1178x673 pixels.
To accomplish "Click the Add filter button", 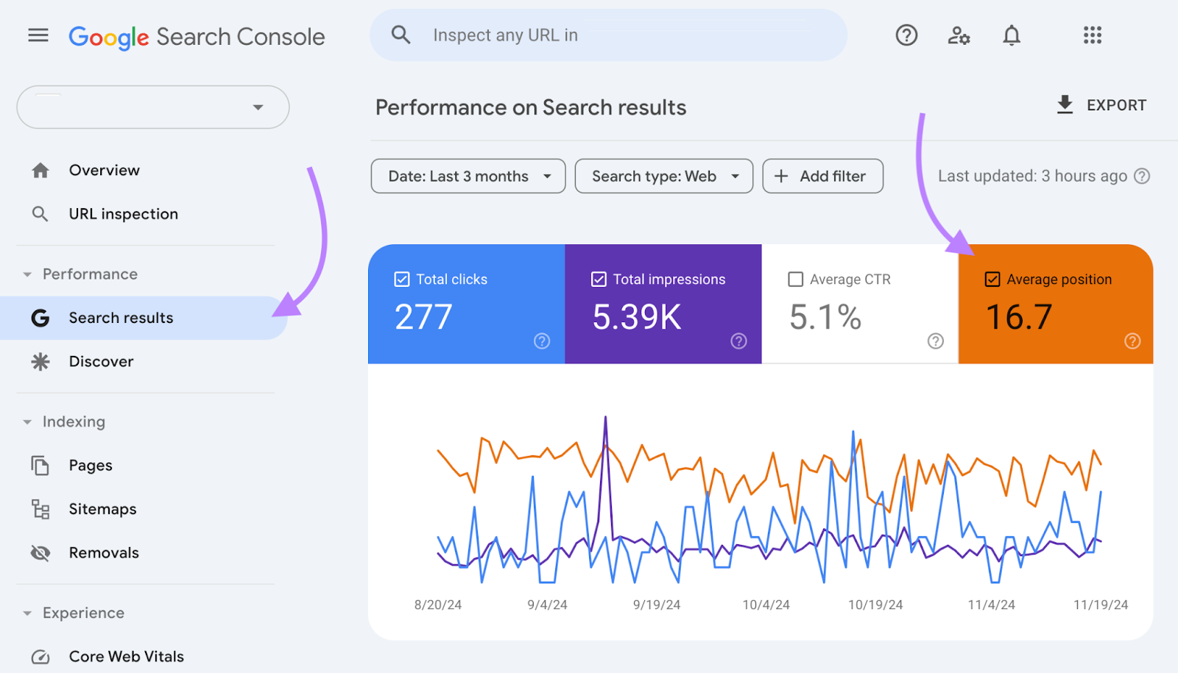I will pos(822,176).
